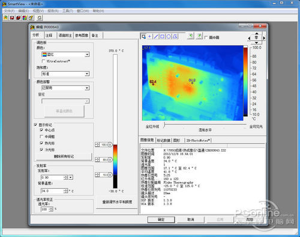Open the 工具(T) menu
Viewport: 300px width, 237px height.
click(x=68, y=11)
